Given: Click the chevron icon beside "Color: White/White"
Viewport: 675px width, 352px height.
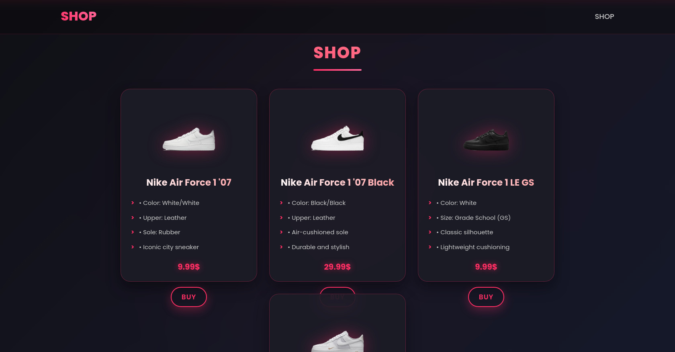Looking at the screenshot, I should 133,203.
